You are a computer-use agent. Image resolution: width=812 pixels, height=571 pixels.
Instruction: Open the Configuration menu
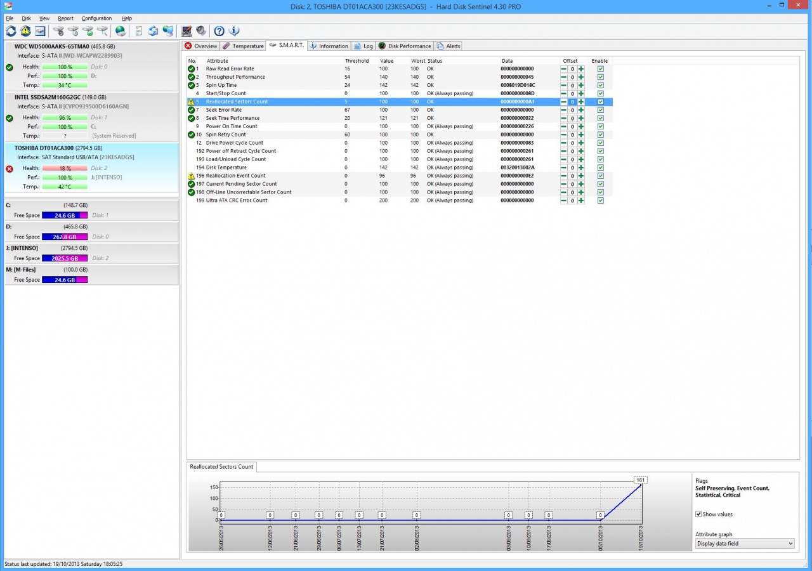coord(96,18)
